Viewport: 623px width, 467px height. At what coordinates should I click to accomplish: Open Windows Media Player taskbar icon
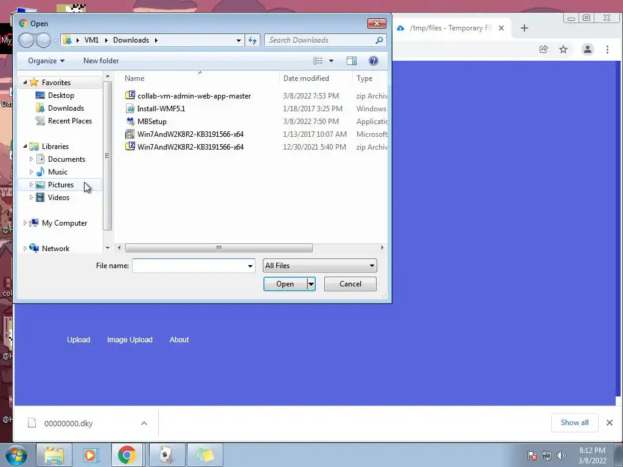[x=90, y=455]
